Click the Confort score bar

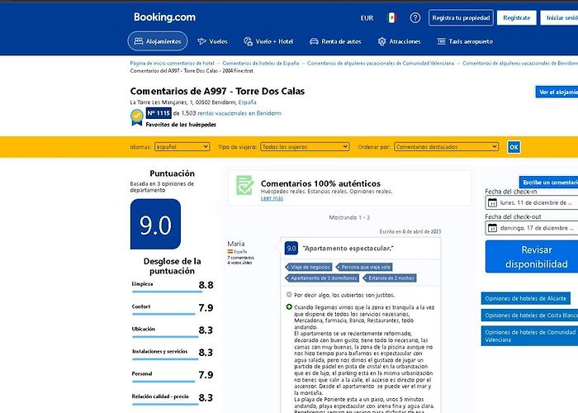163,314
